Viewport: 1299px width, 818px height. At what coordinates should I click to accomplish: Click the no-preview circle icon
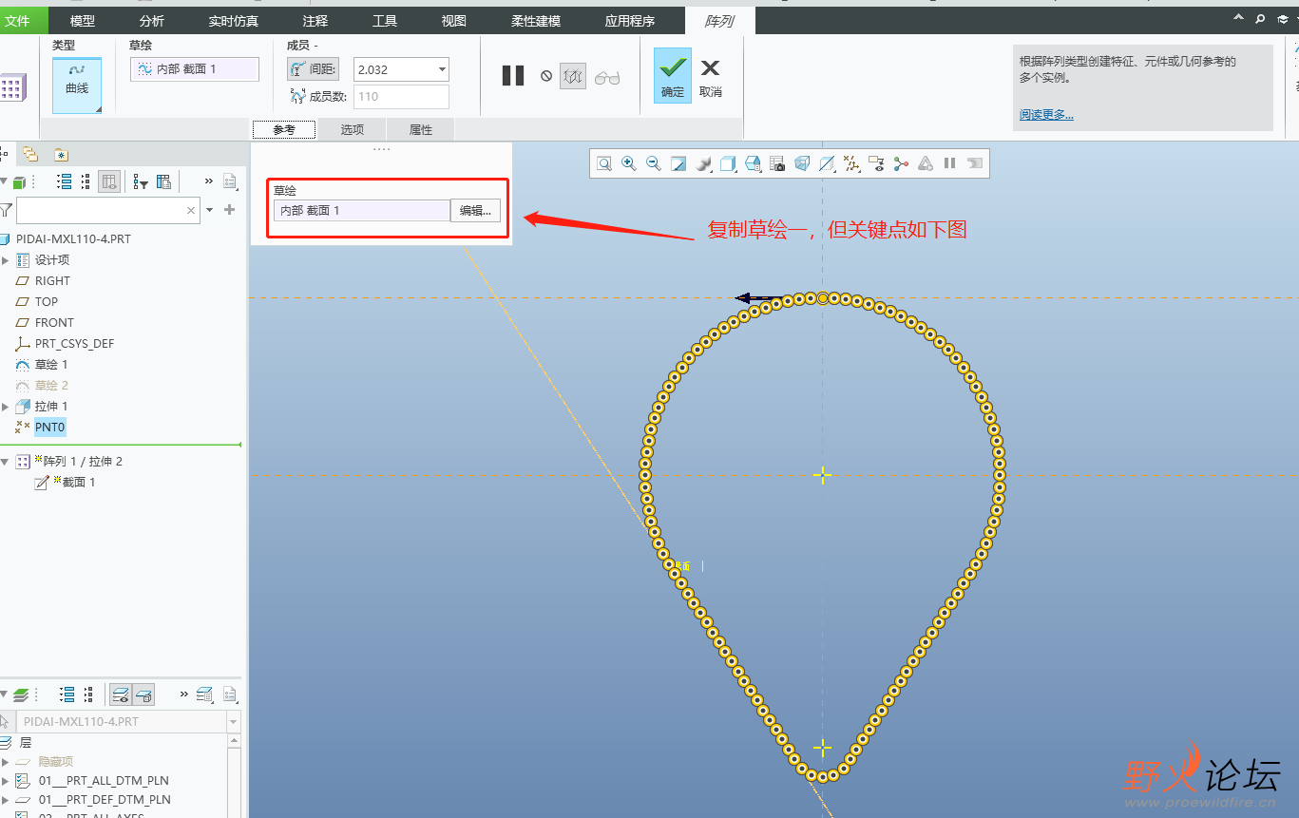(546, 76)
